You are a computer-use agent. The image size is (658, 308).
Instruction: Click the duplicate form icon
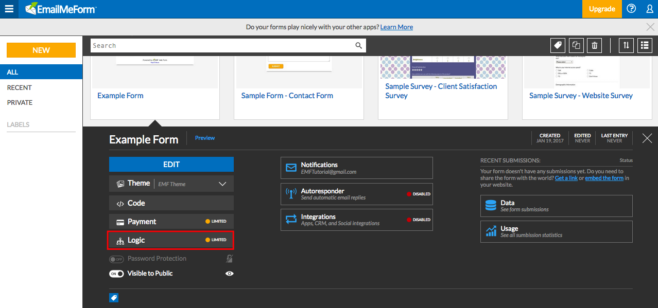[576, 45]
